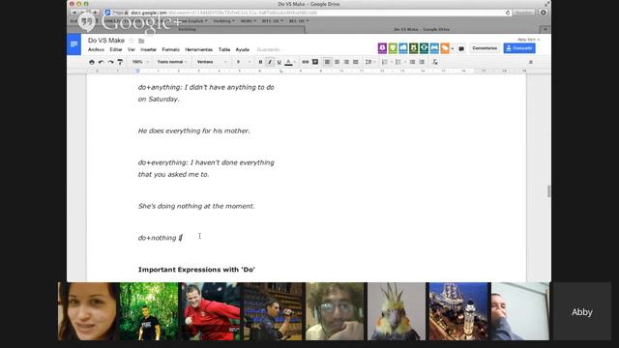Click the Comentarios button
619x348 pixels.
click(485, 48)
